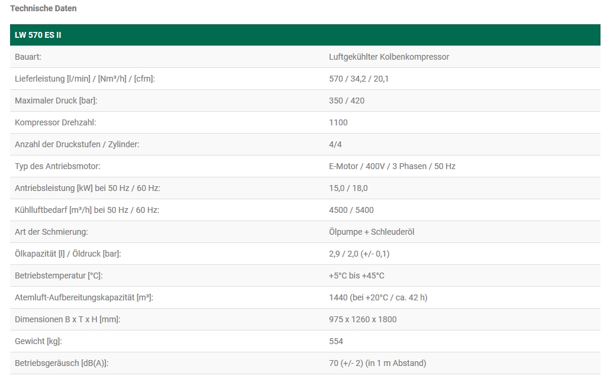Click the 'Technische Daten' heading
The image size is (607, 379).
point(43,8)
